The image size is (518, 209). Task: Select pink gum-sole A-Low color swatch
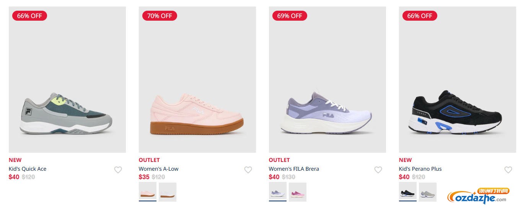click(148, 191)
